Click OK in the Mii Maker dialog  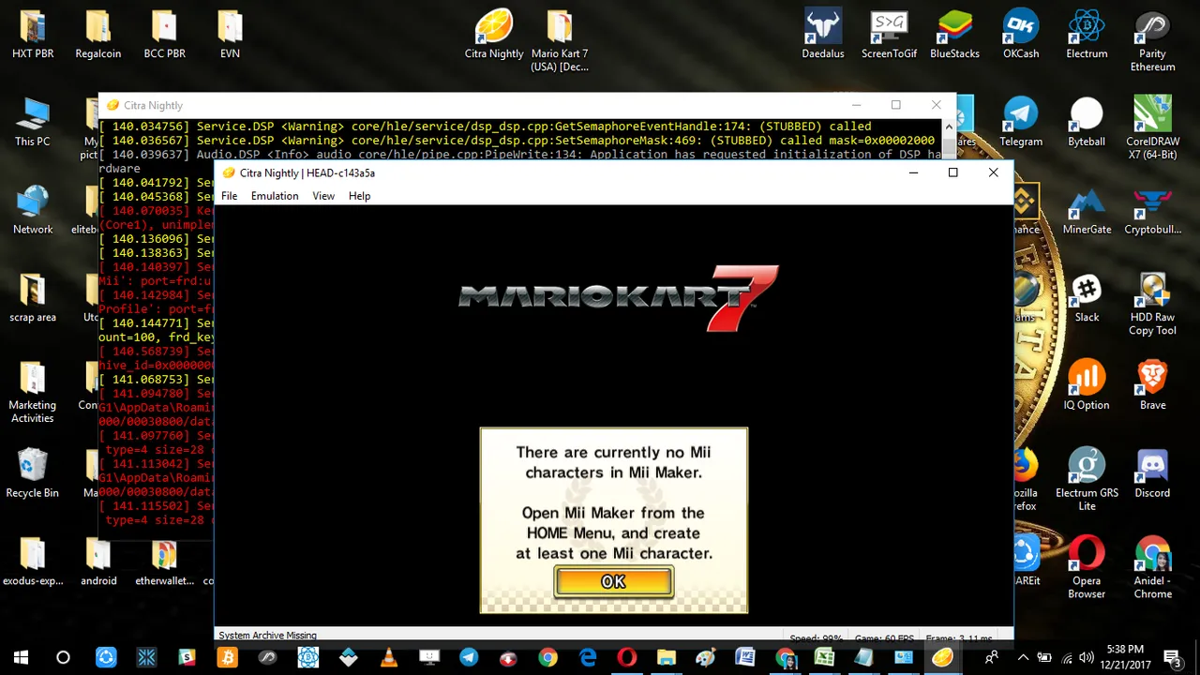(x=613, y=582)
